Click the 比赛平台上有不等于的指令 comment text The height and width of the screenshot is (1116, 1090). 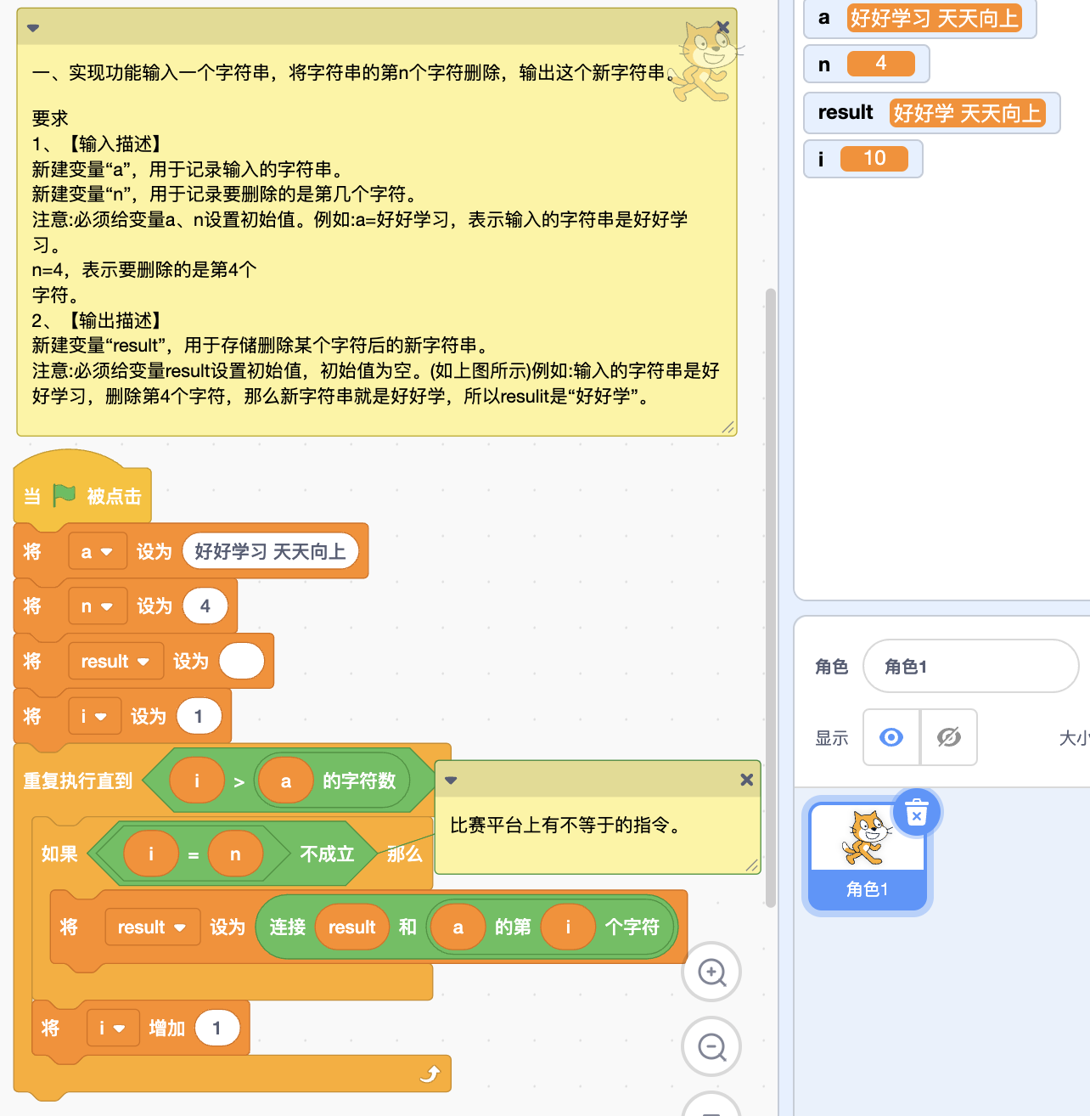tap(568, 826)
